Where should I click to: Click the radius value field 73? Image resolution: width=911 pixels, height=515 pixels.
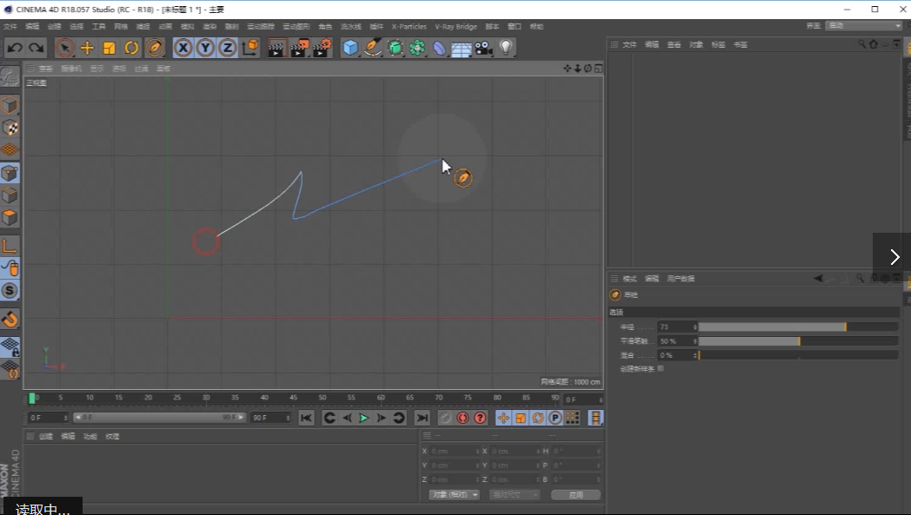[677, 327]
